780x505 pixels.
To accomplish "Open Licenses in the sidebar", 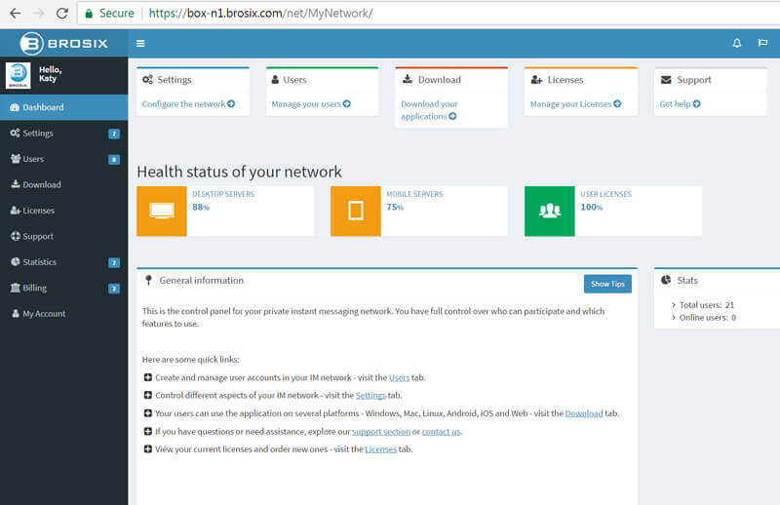I will 63,211.
